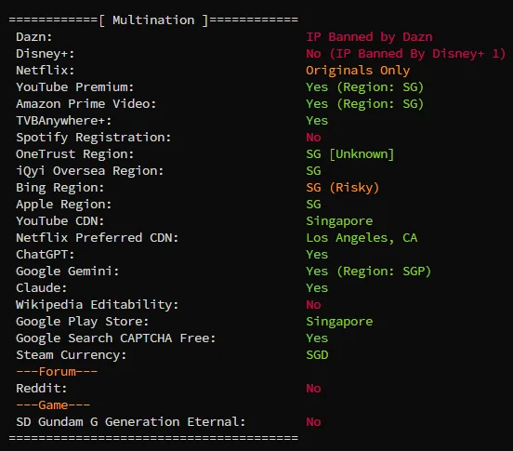Click the Multination section header text

[153, 20]
